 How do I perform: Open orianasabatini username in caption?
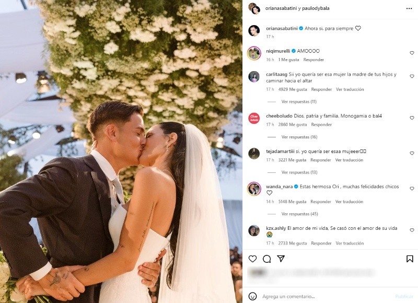tap(282, 28)
